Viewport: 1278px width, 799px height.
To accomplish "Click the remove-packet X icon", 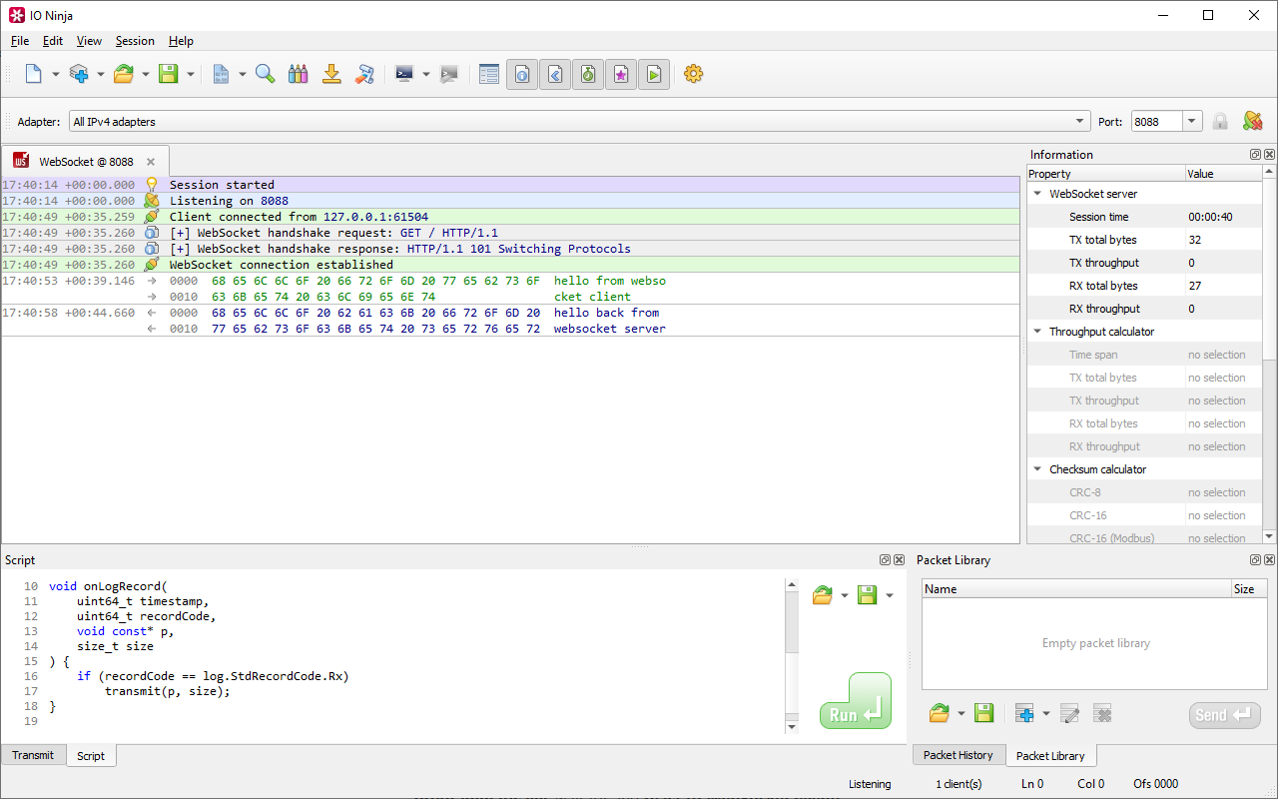I will (1102, 713).
